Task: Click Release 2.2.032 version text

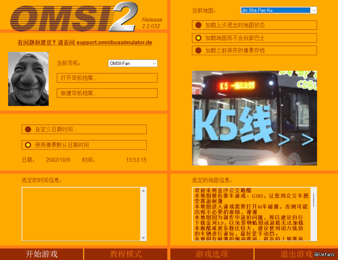Action: [x=152, y=23]
